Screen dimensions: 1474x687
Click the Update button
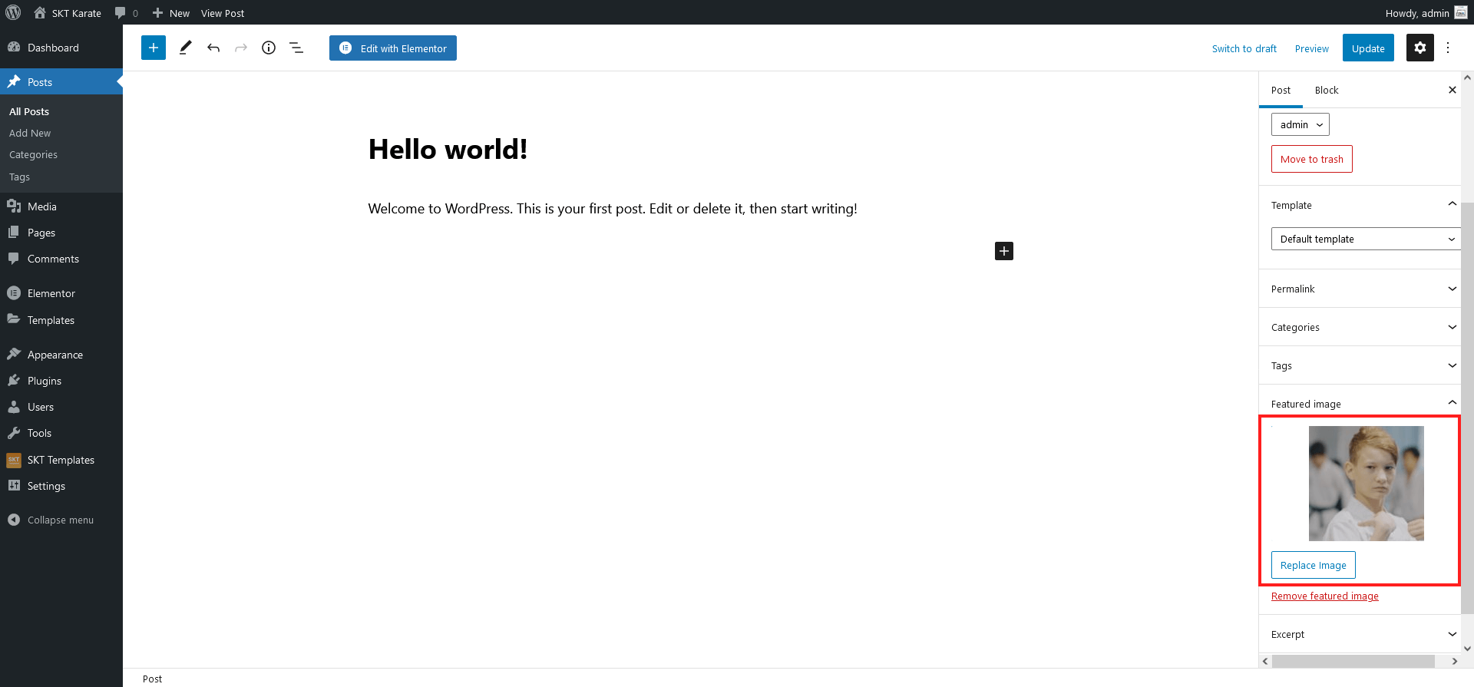pyautogui.click(x=1367, y=48)
